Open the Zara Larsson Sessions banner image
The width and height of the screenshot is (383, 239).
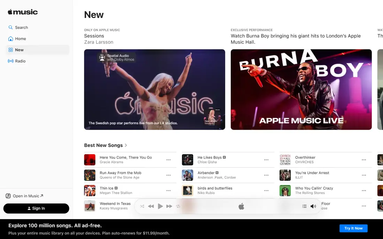click(x=155, y=89)
